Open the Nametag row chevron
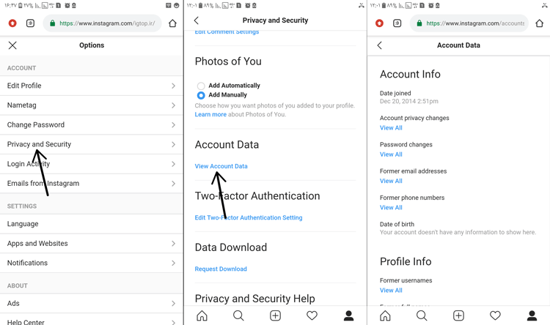 173,105
